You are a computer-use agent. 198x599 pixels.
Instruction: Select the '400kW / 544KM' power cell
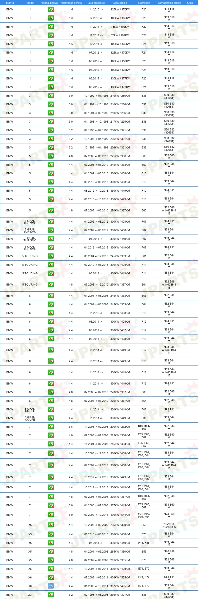click(120, 515)
